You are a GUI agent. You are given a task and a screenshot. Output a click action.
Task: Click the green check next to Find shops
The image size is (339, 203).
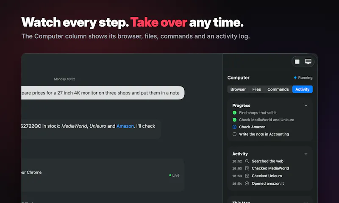[x=234, y=113]
